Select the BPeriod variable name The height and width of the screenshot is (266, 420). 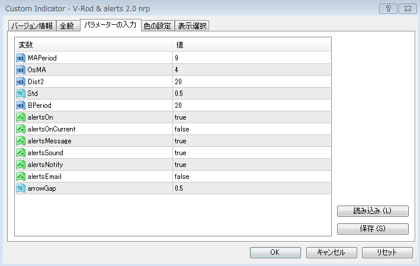coord(39,105)
